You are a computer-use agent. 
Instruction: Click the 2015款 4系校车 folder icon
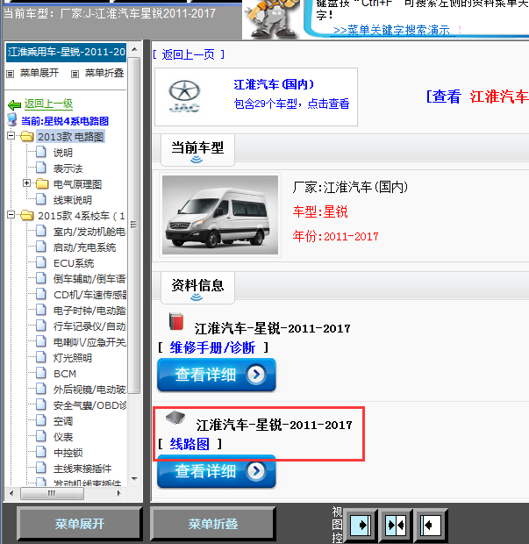(x=26, y=216)
